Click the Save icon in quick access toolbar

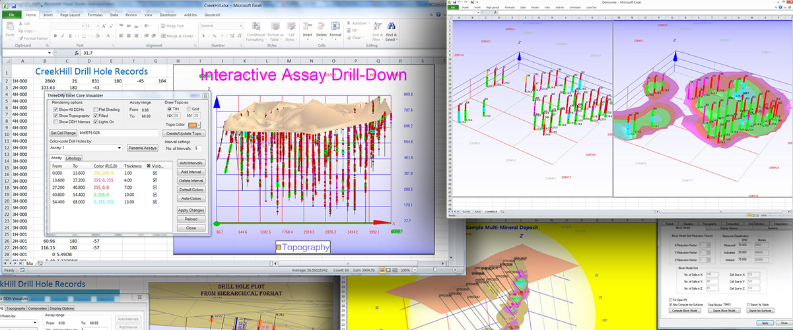[x=14, y=6]
